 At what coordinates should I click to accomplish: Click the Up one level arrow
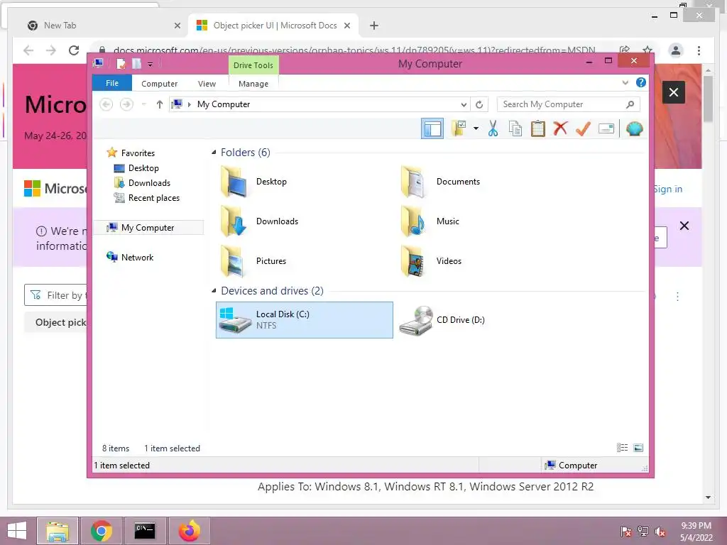pyautogui.click(x=160, y=104)
